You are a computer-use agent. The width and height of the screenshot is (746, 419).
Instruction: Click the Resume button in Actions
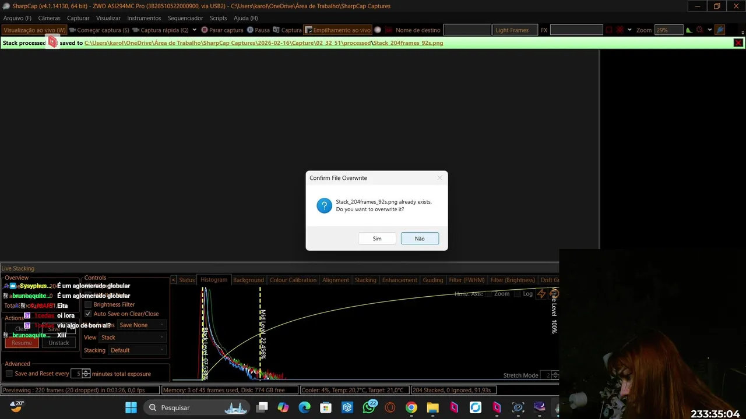click(22, 343)
